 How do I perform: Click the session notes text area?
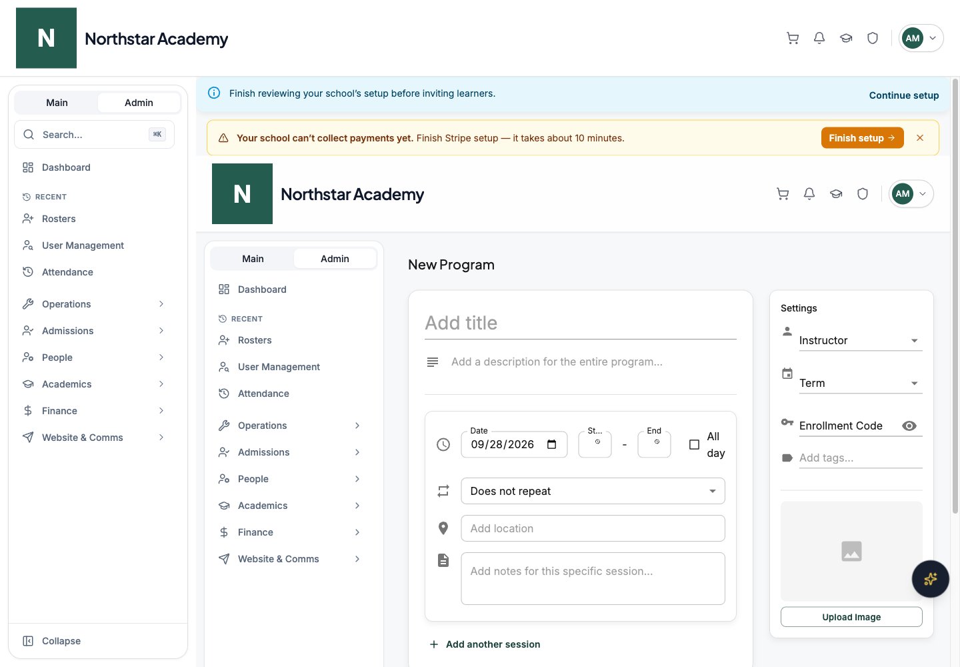[x=593, y=578]
